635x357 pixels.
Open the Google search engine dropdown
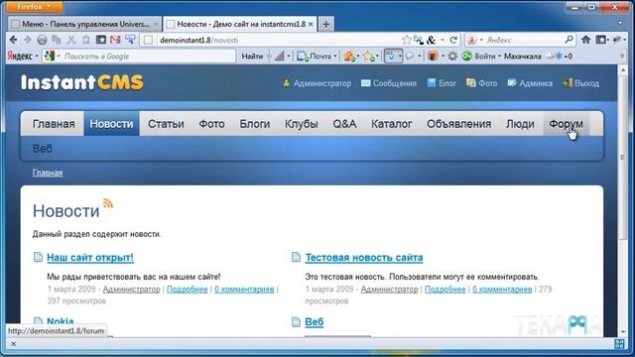(x=59, y=57)
